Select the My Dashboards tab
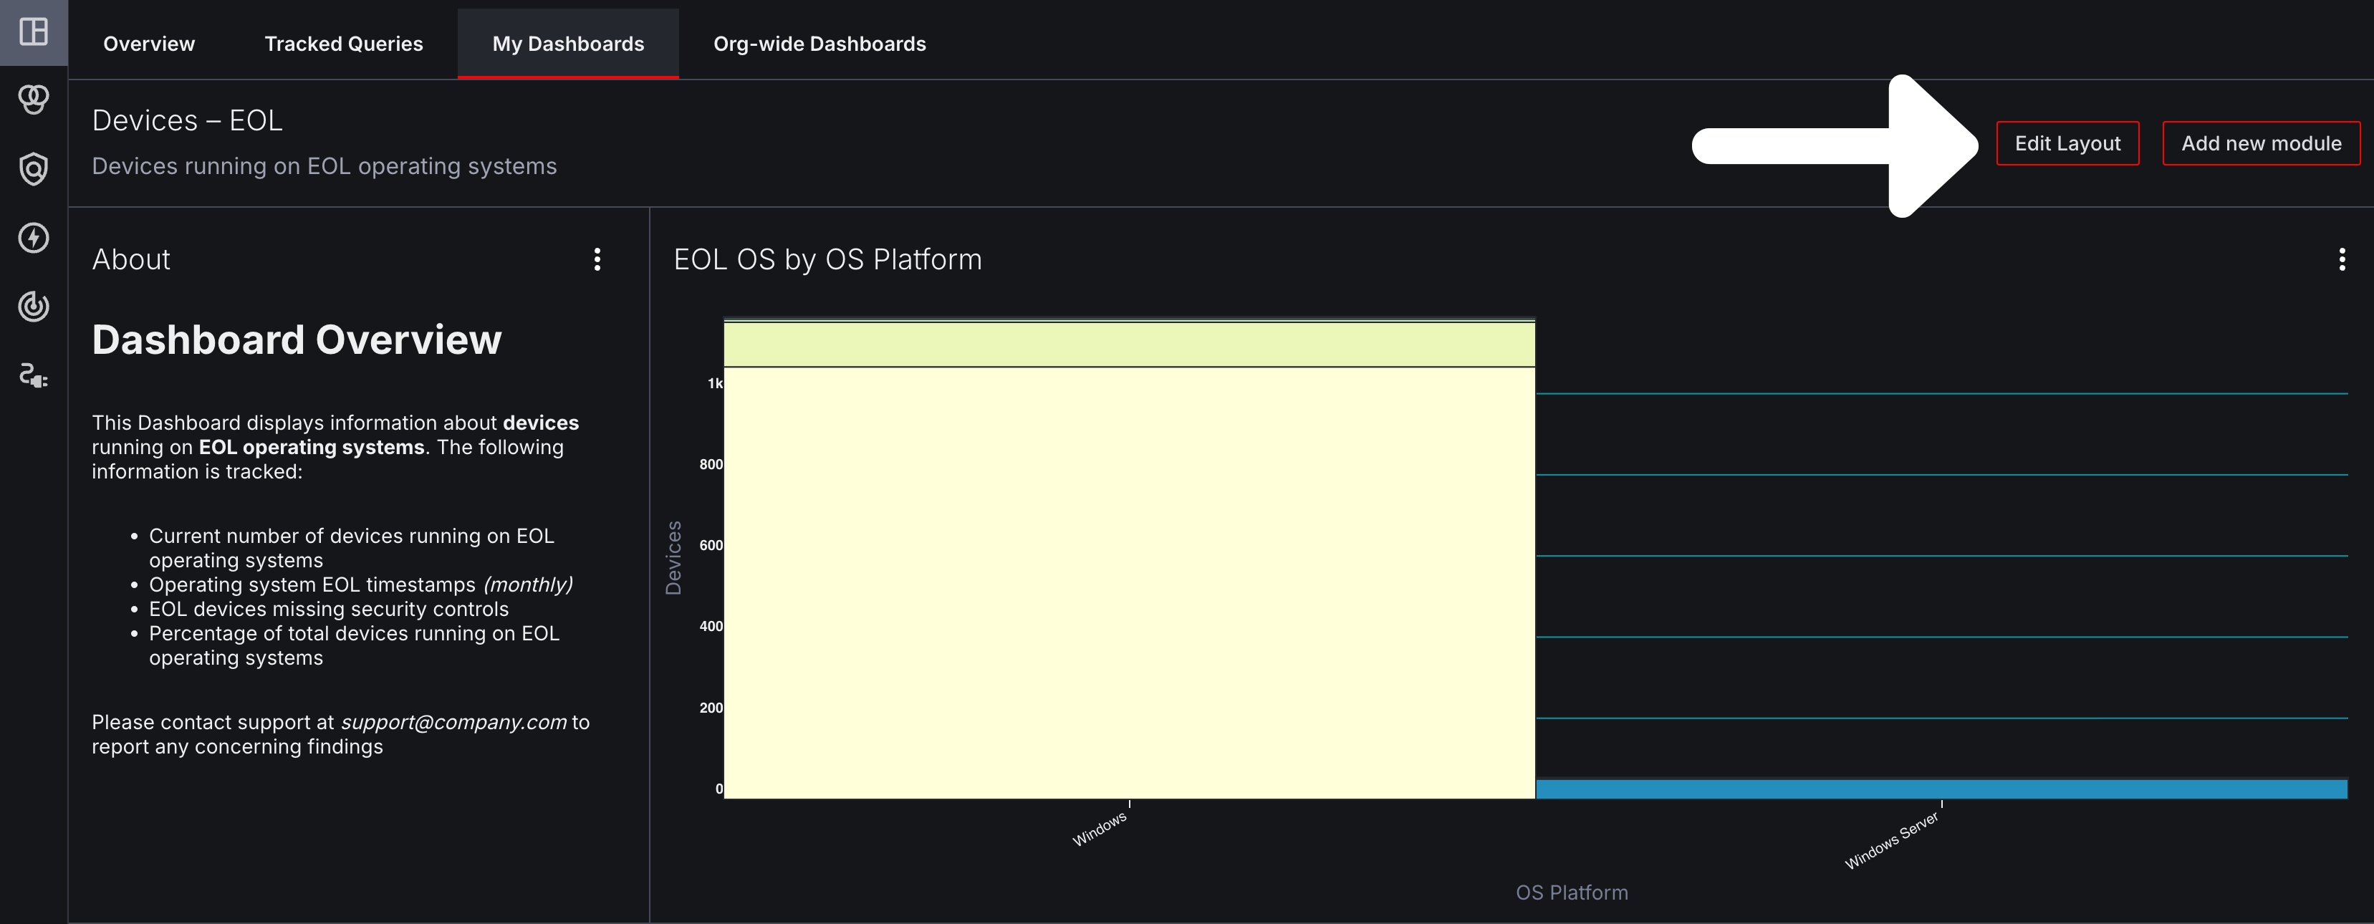This screenshot has height=924, width=2374. coord(567,43)
